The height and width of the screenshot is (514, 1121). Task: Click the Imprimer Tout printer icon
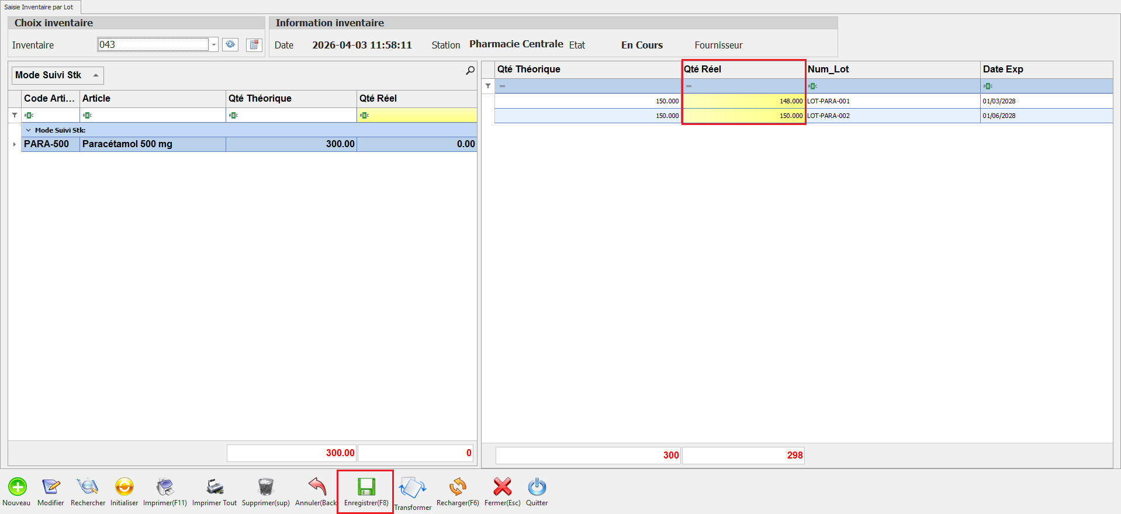pyautogui.click(x=214, y=487)
